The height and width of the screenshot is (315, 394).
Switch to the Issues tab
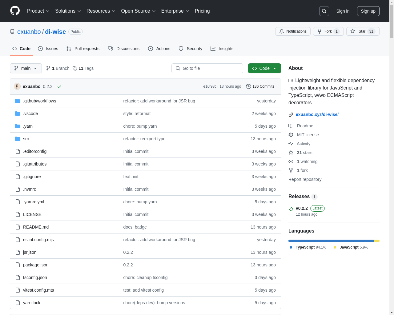pyautogui.click(x=48, y=49)
